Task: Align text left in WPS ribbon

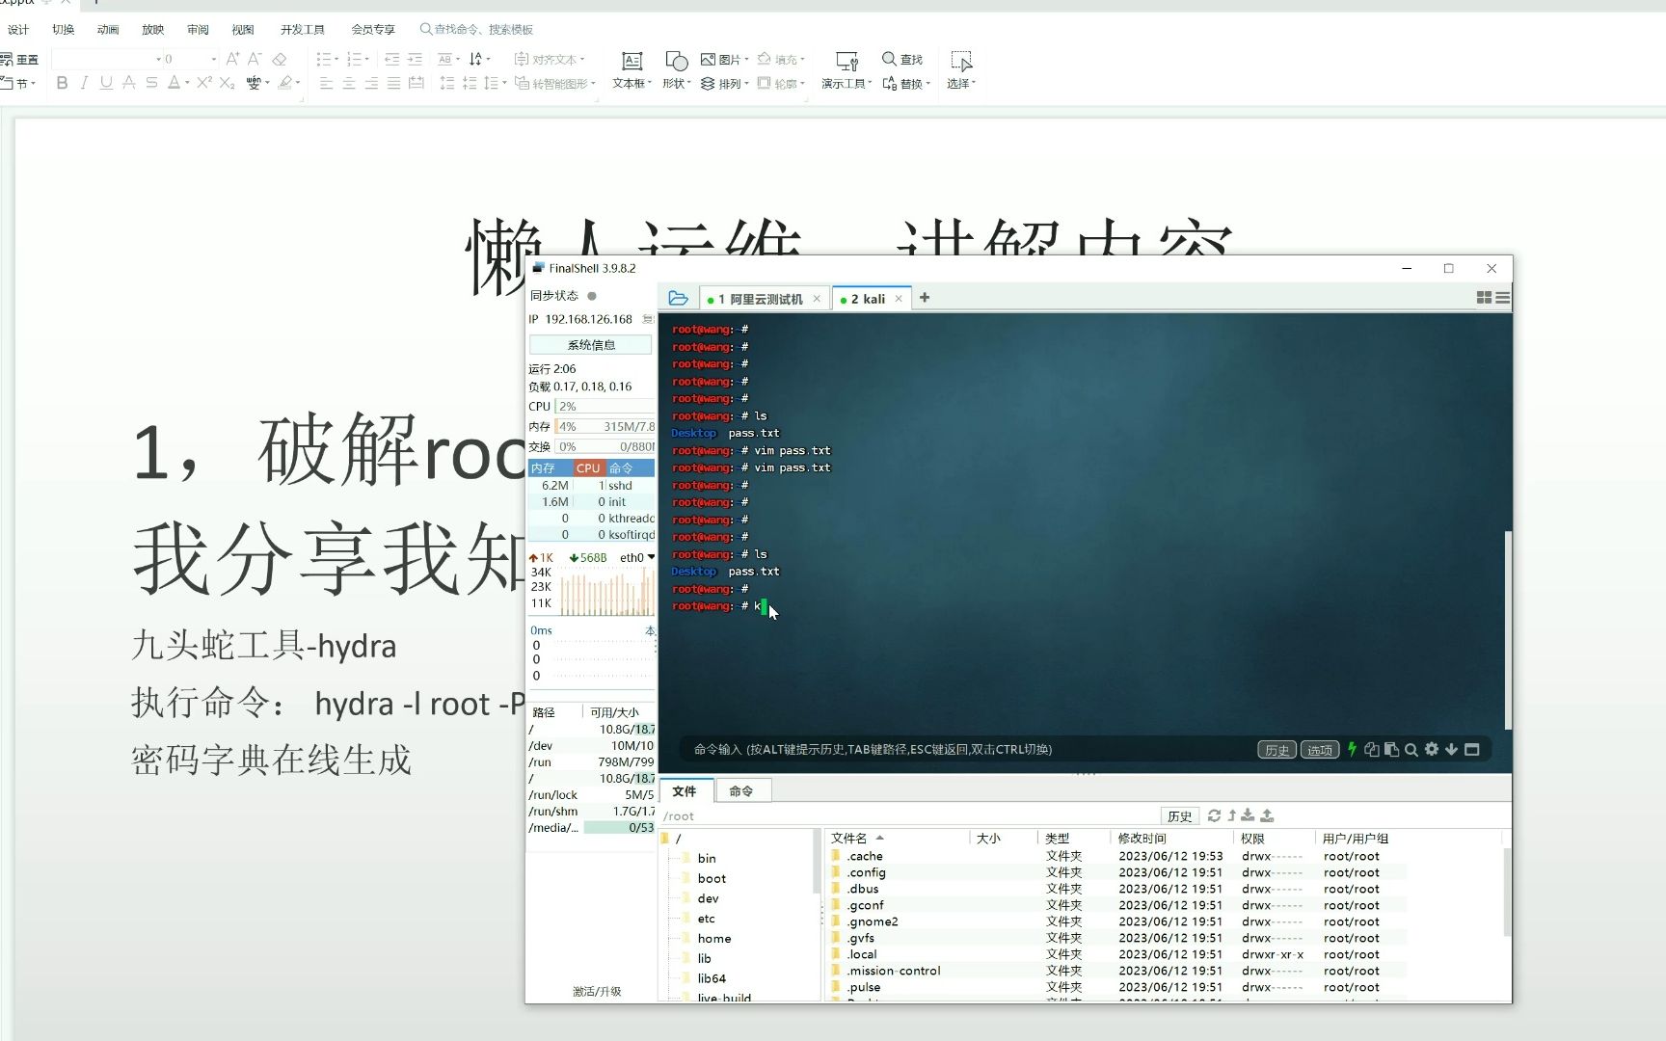Action: [326, 83]
